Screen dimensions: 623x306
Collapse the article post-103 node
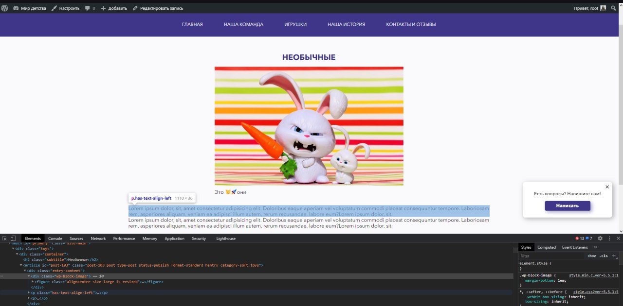[21, 265]
